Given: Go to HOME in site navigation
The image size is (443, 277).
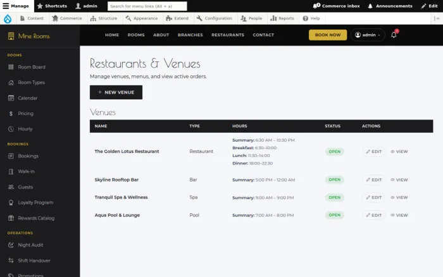Looking at the screenshot, I should (112, 35).
